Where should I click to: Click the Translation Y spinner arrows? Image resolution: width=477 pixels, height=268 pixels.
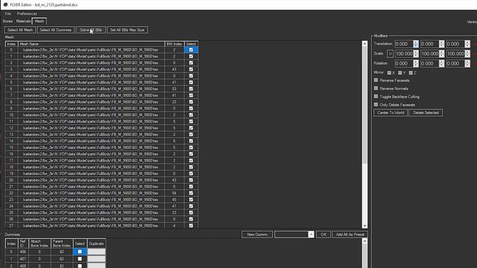(442, 44)
